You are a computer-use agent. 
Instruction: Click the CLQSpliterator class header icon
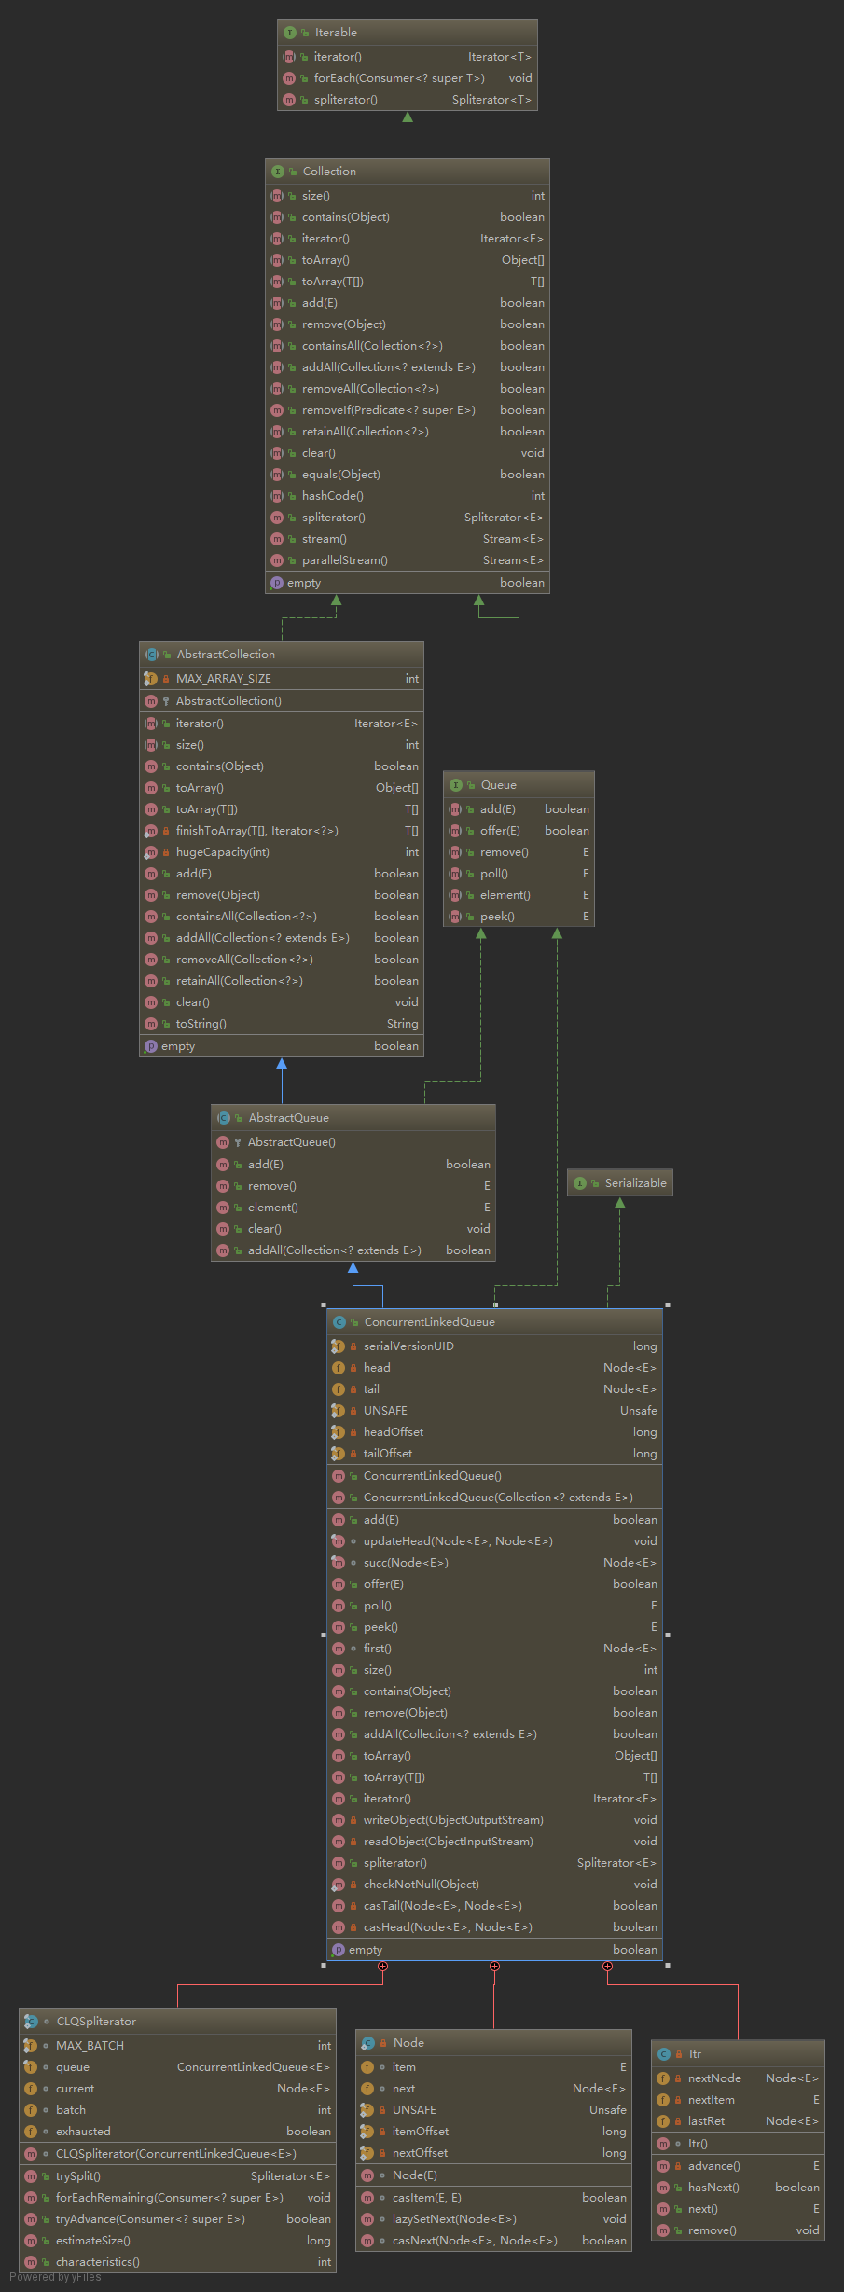click(32, 2022)
